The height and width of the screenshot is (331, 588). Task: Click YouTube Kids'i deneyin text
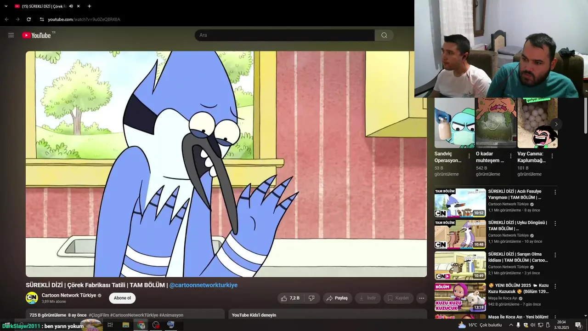254,315
